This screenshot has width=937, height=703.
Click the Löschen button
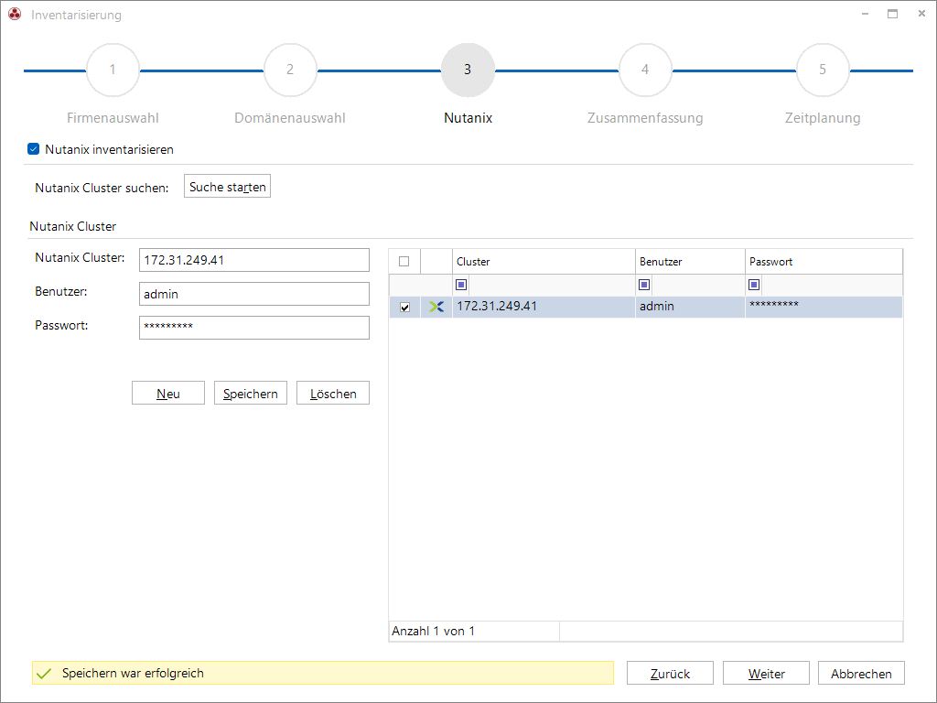333,394
